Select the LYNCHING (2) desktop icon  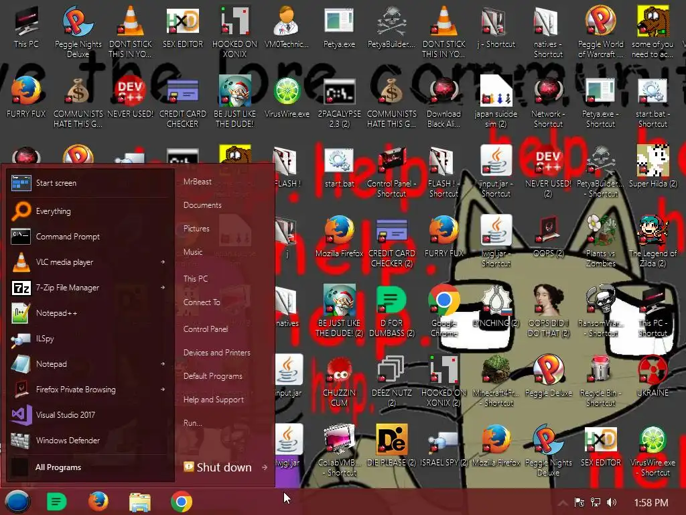(496, 306)
